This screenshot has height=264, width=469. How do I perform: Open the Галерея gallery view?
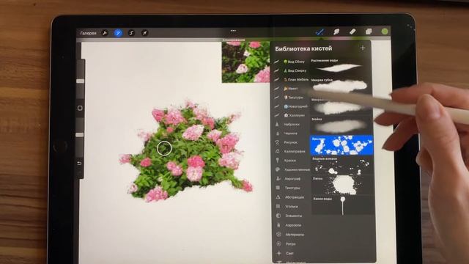pos(88,33)
